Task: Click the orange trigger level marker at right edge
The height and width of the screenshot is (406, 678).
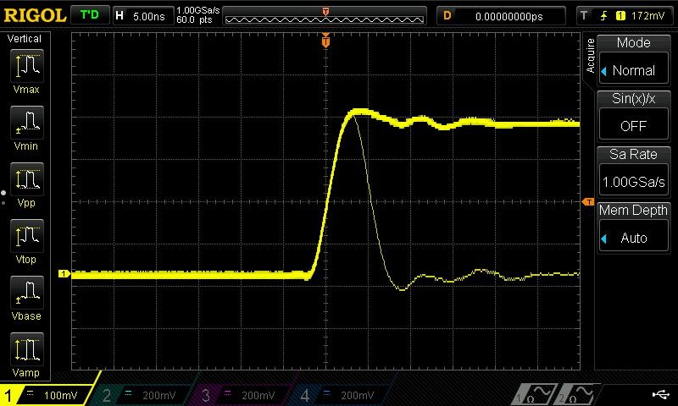Action: coord(587,201)
